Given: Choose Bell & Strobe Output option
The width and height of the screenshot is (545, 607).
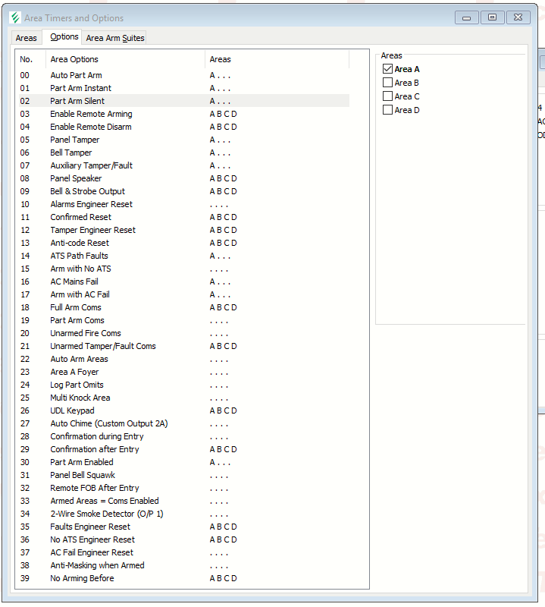Looking at the screenshot, I should (87, 191).
